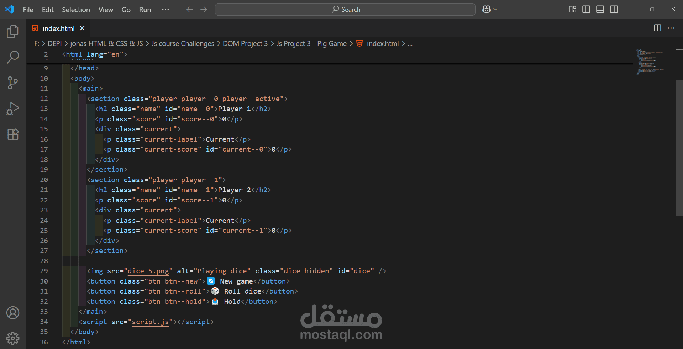Viewport: 683px width, 349px height.
Task: Open the Run and Debug view
Action: 13,109
